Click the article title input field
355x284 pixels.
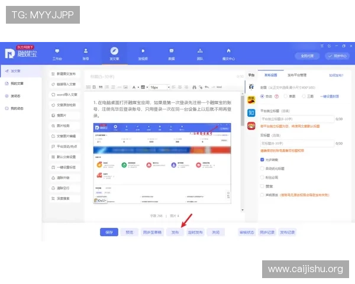click(x=162, y=76)
